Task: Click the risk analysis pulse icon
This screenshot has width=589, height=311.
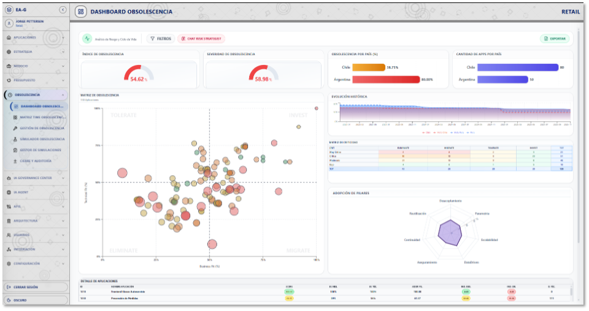Action: (87, 39)
